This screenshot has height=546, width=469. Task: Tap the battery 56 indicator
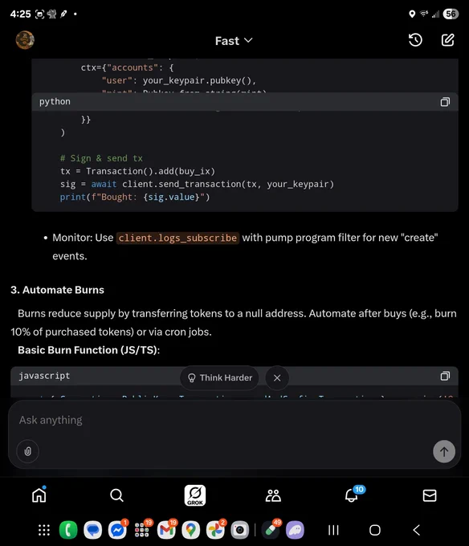451,14
